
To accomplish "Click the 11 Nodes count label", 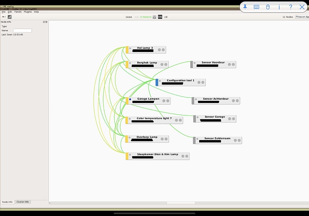I will click(x=288, y=17).
